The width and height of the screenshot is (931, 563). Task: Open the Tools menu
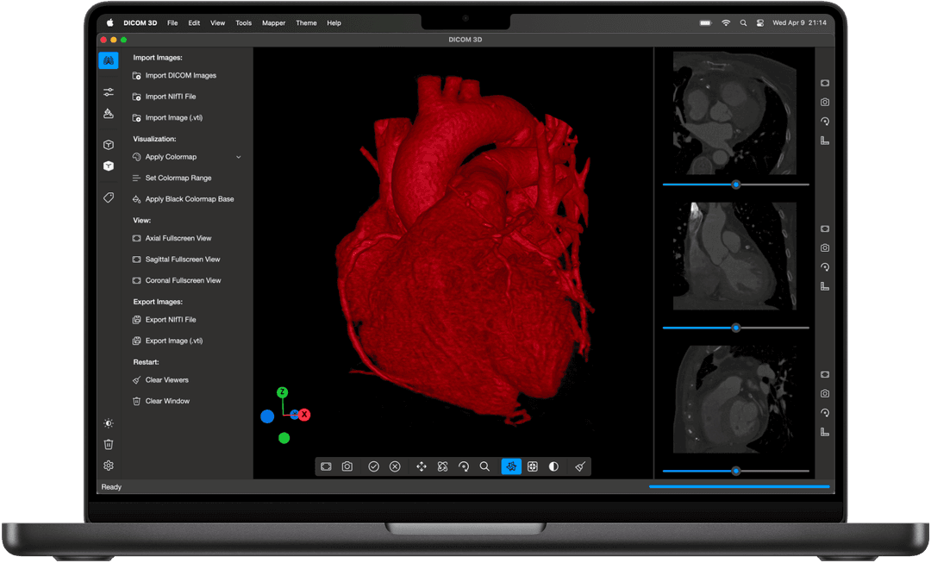coord(243,23)
